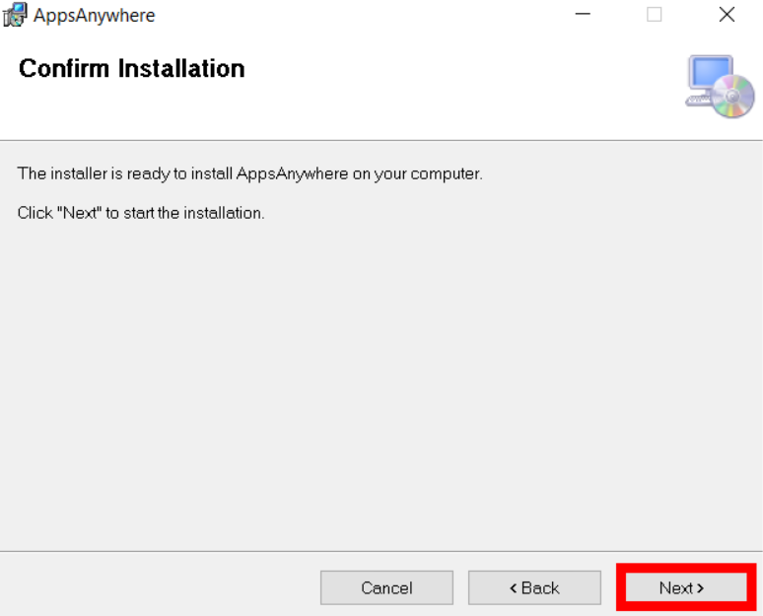Click the AppsAnywhere window title text
763x616 pixels.
pos(94,16)
